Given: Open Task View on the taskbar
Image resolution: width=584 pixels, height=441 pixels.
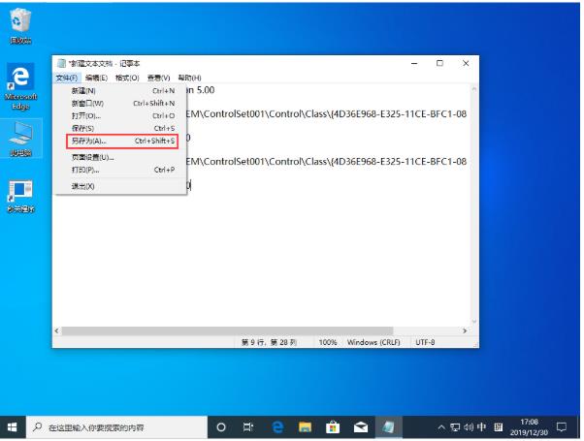Looking at the screenshot, I should click(248, 427).
